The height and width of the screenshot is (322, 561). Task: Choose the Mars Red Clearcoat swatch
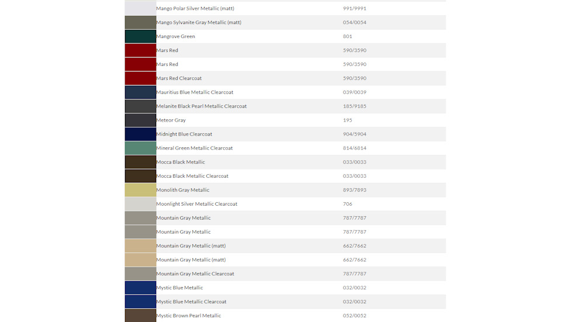140,78
